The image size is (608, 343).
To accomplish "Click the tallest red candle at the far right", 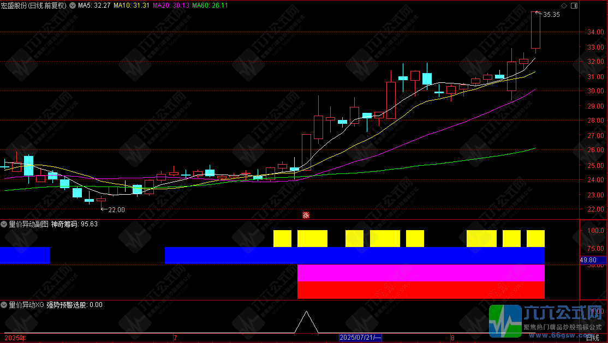I will (535, 30).
